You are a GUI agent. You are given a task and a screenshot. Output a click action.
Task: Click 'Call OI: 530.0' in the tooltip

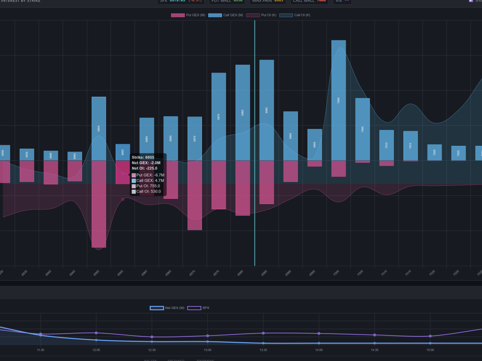click(147, 192)
